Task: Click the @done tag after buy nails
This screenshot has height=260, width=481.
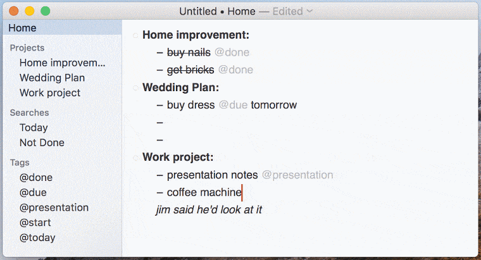Action: pos(232,53)
